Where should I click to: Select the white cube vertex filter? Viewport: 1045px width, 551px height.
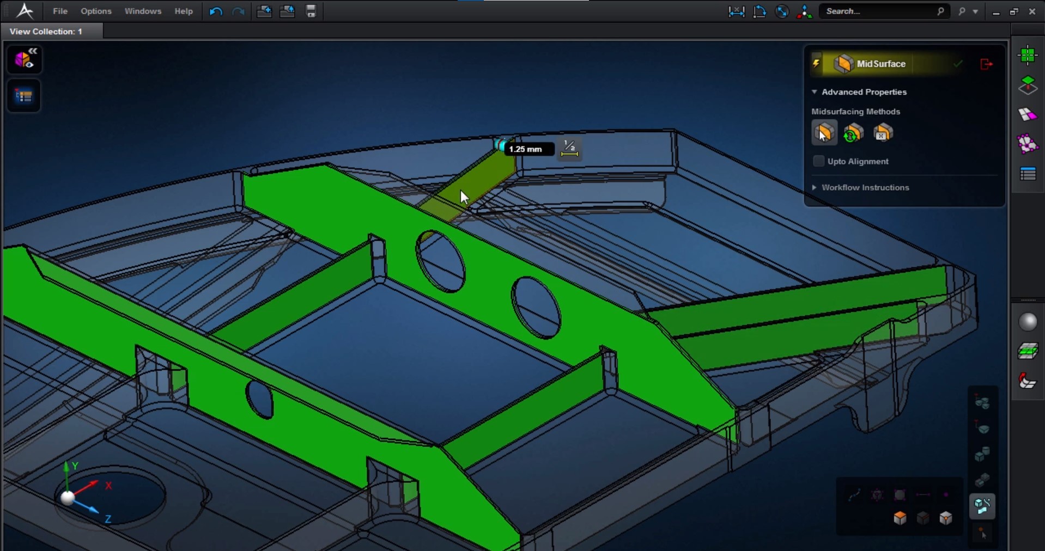(946, 518)
